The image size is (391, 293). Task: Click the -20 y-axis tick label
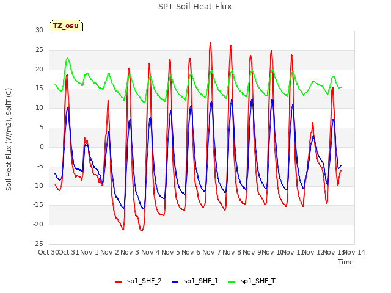pos(38,224)
